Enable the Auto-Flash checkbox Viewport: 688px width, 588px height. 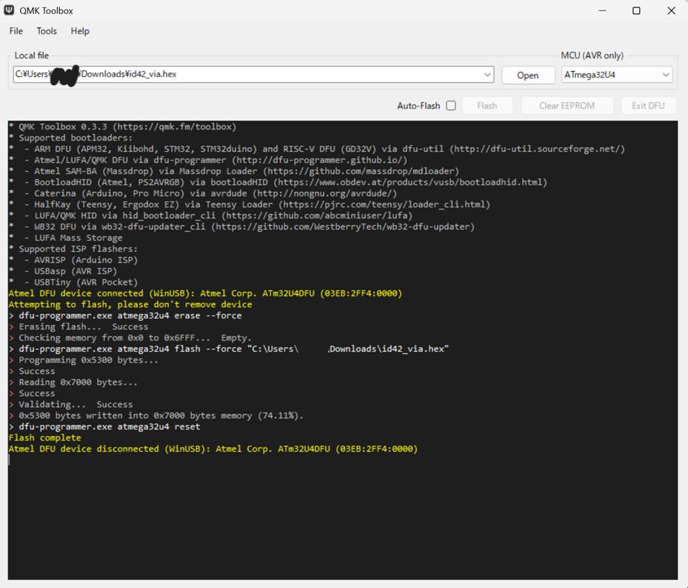[x=450, y=106]
